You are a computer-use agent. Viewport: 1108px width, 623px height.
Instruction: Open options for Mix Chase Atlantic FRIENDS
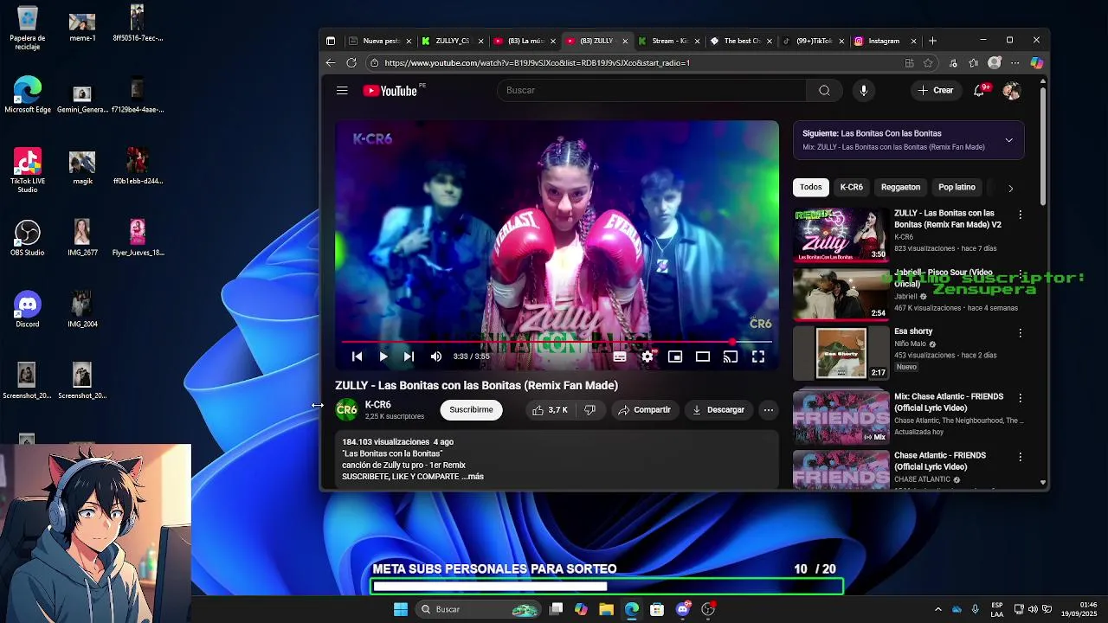tap(1020, 398)
